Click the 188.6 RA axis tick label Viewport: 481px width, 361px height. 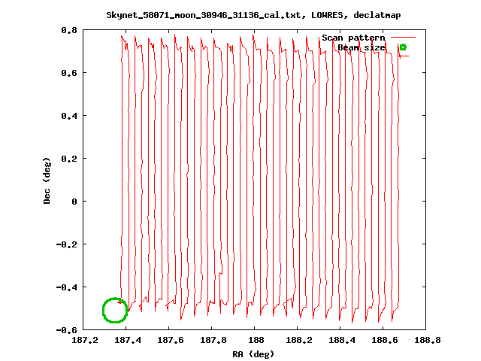pyautogui.click(x=385, y=340)
